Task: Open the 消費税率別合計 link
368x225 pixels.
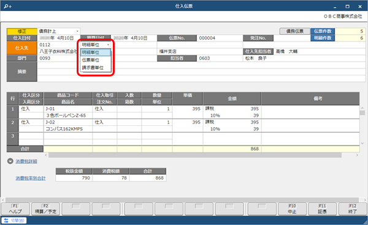Action: point(31,178)
